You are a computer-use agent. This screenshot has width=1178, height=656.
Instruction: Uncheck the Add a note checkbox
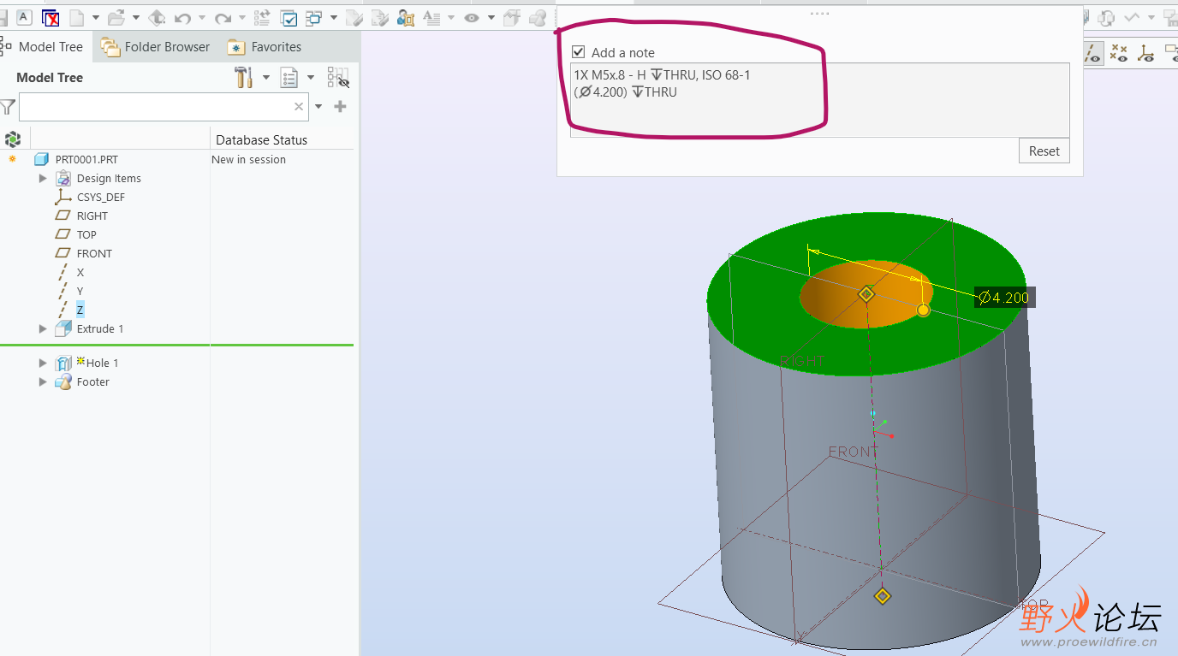pyautogui.click(x=579, y=52)
